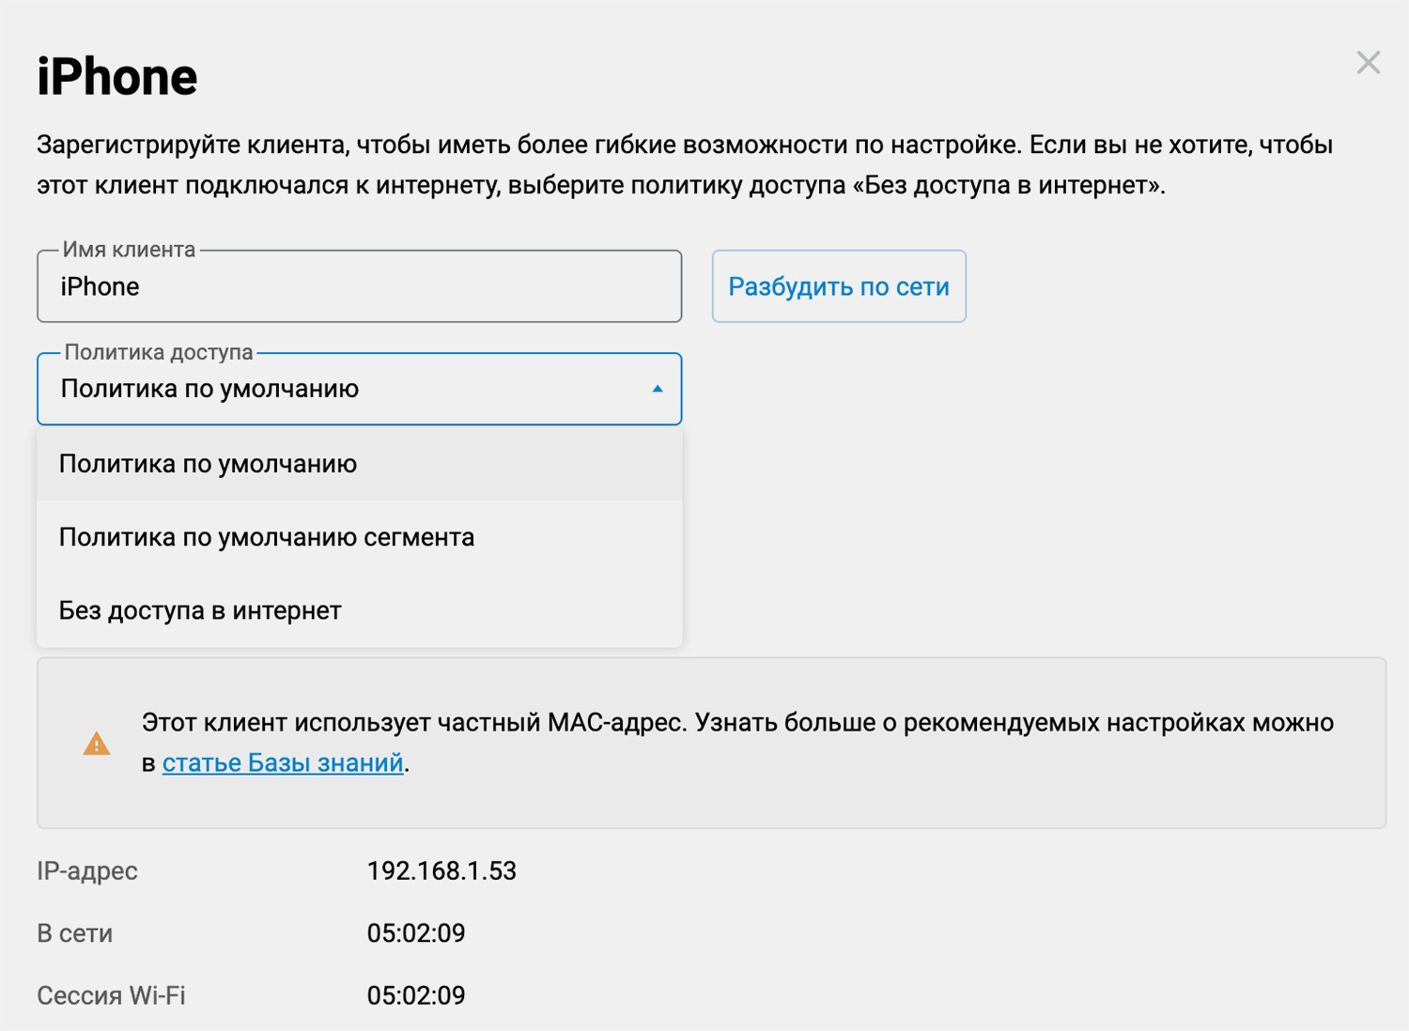The height and width of the screenshot is (1031, 1409).
Task: Click the Политика доступа combo box value
Action: coord(209,389)
